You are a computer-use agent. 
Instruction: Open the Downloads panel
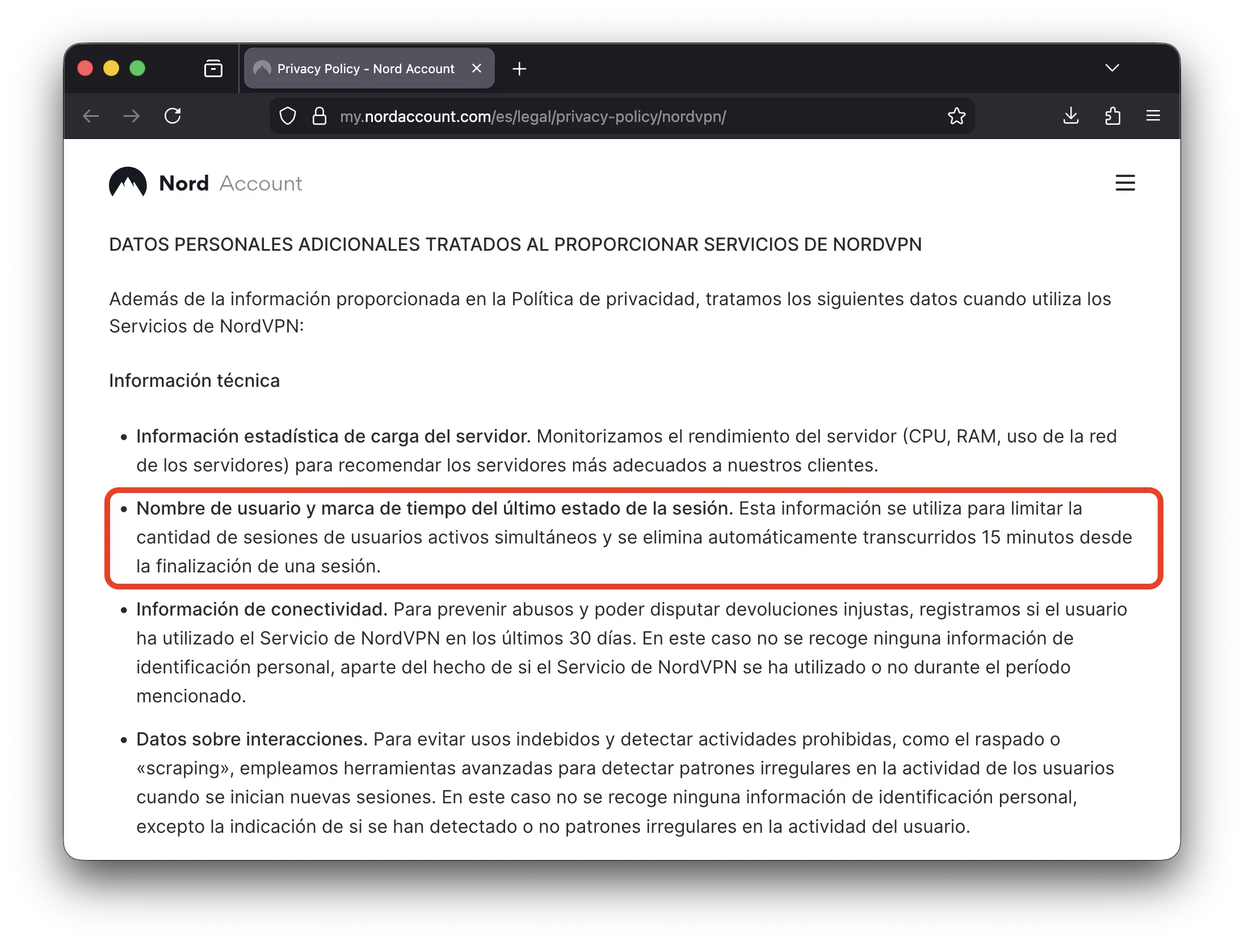pyautogui.click(x=1071, y=116)
